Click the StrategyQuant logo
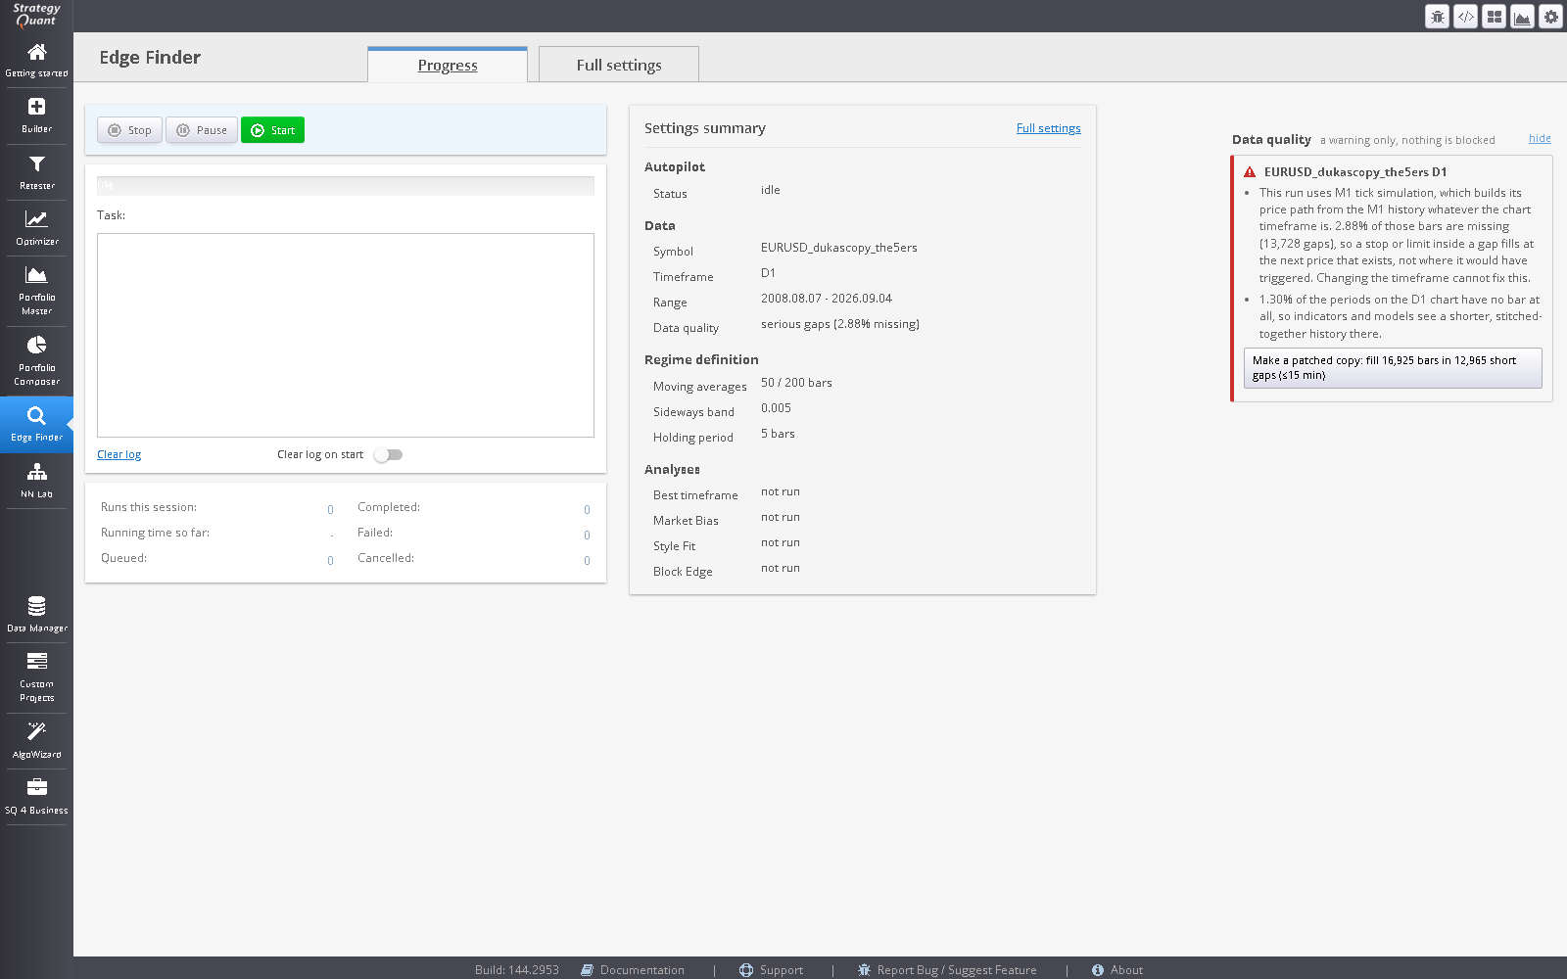The height and width of the screenshot is (979, 1567). click(x=36, y=15)
